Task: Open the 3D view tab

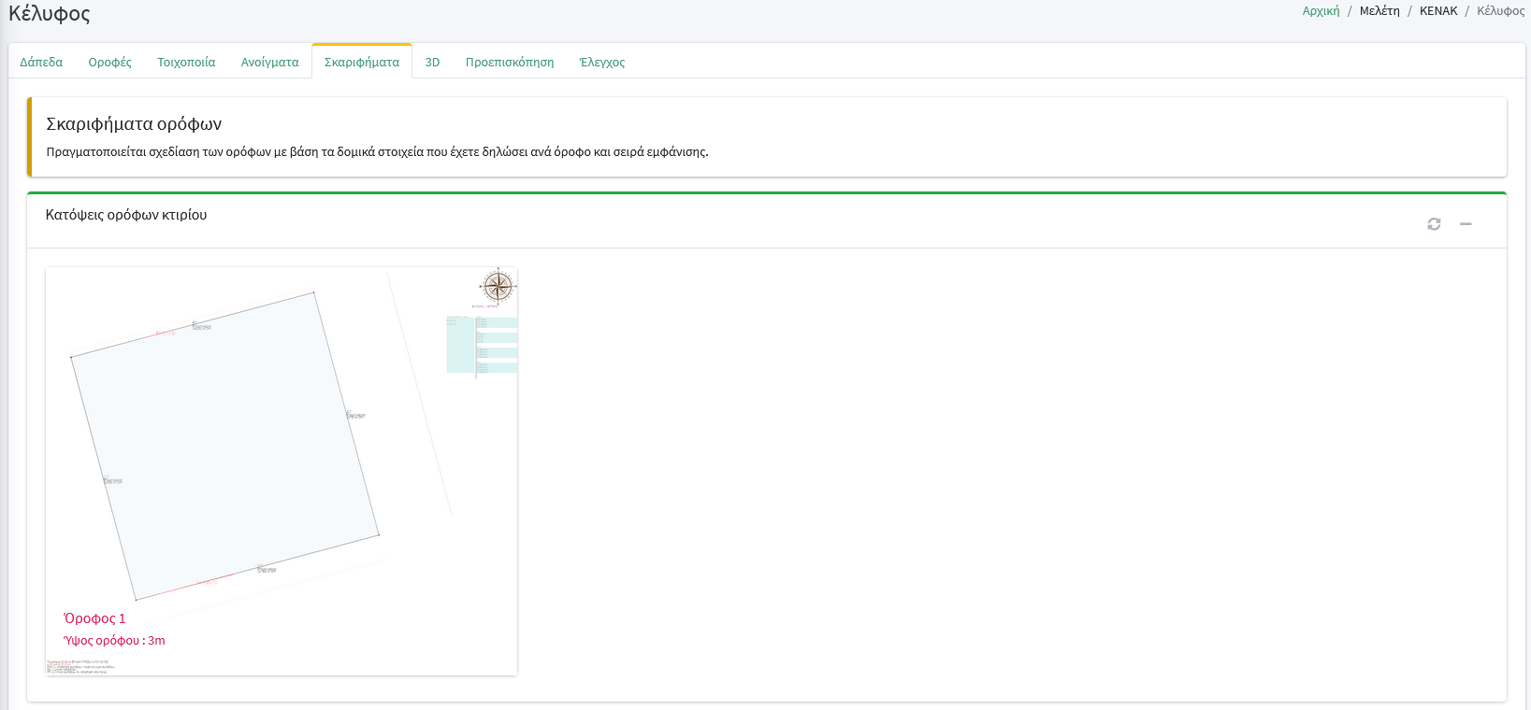Action: 432,62
